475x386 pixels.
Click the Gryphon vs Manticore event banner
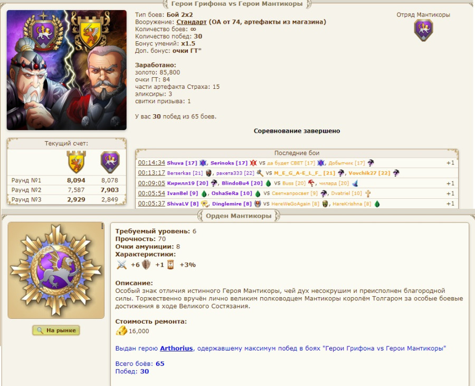tap(66, 70)
